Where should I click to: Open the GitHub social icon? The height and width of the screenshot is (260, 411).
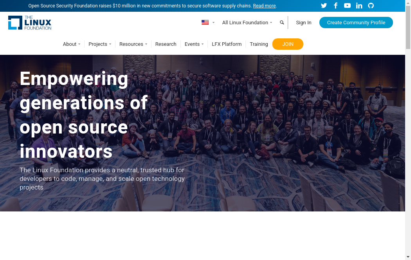coord(371,5)
